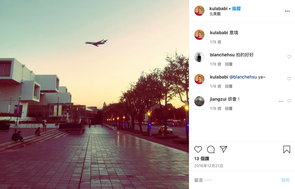Open kulababi profile from header username

(218, 9)
